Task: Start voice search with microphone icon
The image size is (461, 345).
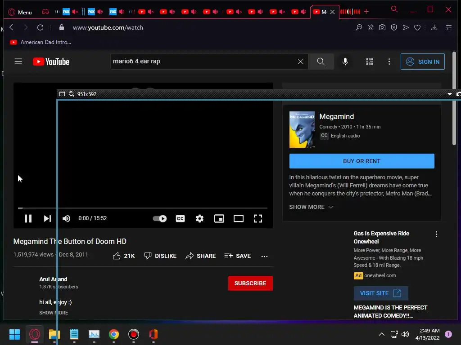Action: [345, 62]
